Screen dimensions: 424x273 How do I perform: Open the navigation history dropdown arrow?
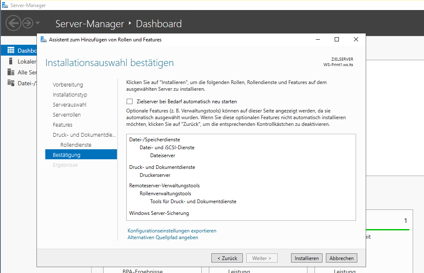click(x=38, y=23)
